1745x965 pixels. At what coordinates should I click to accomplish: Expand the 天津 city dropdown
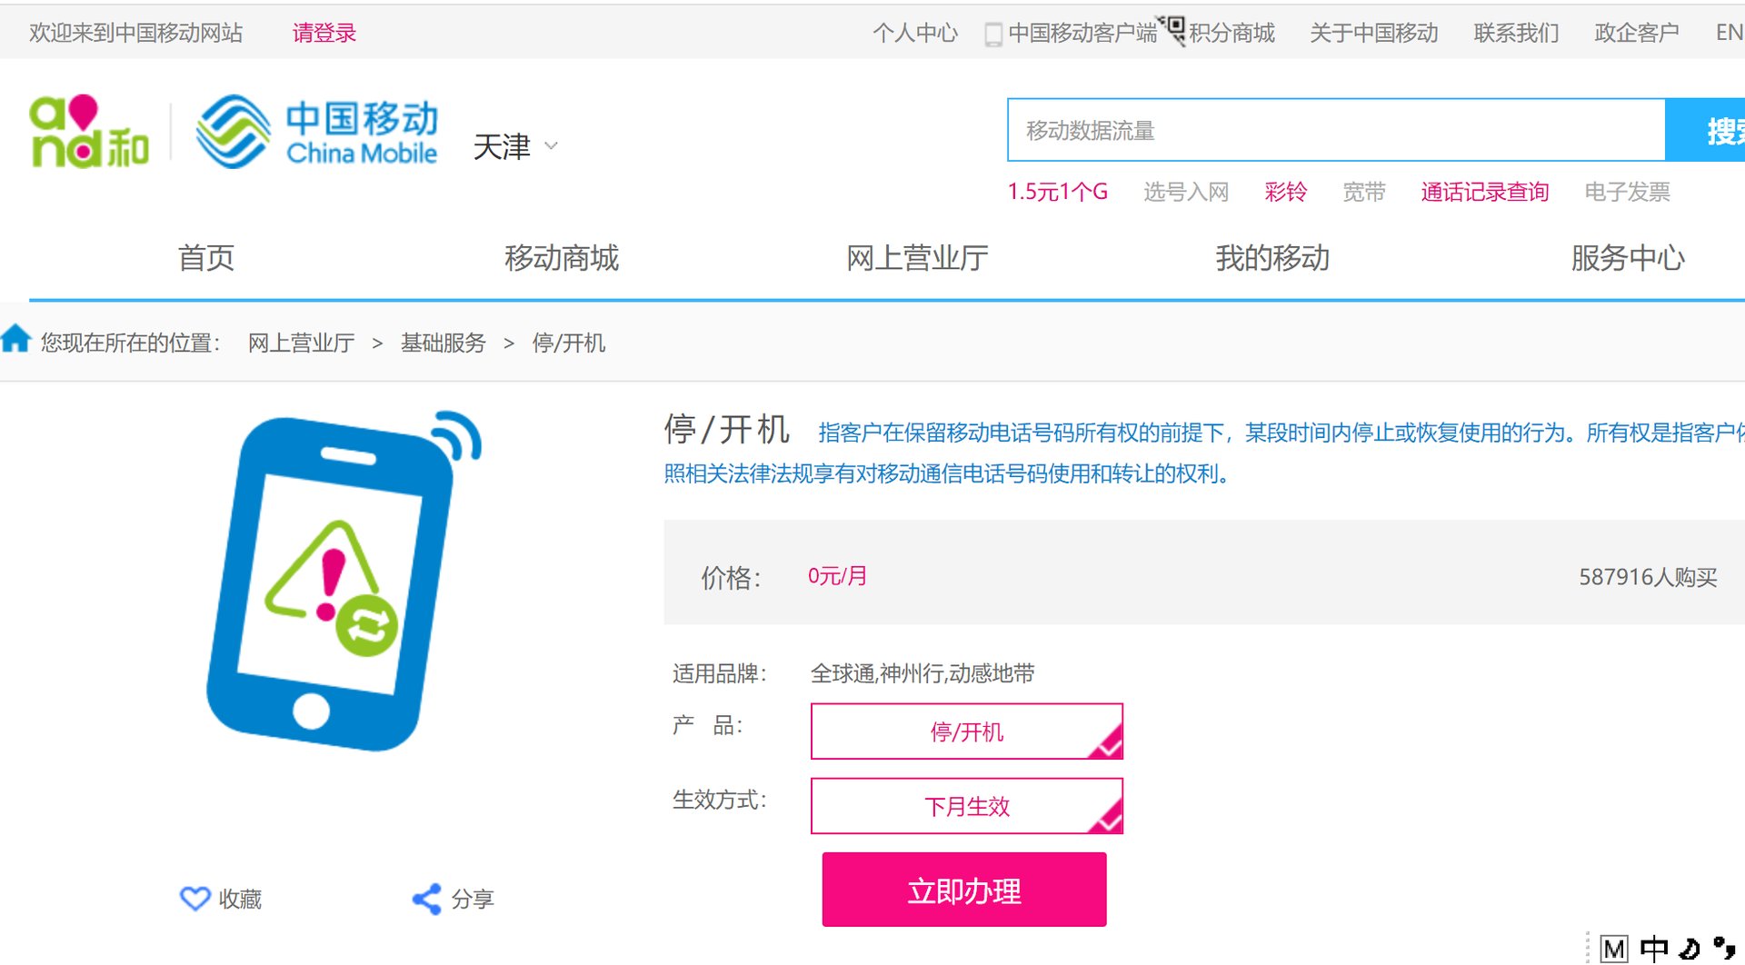(515, 146)
